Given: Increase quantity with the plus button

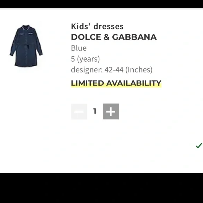Looking at the screenshot, I should click(111, 111).
